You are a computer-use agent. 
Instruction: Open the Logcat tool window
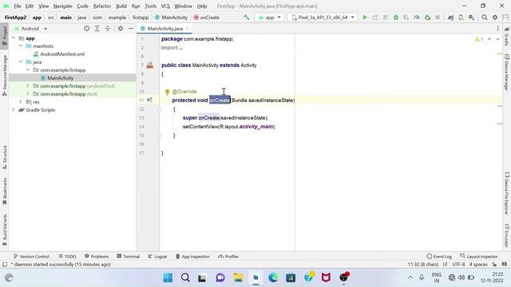click(157, 257)
